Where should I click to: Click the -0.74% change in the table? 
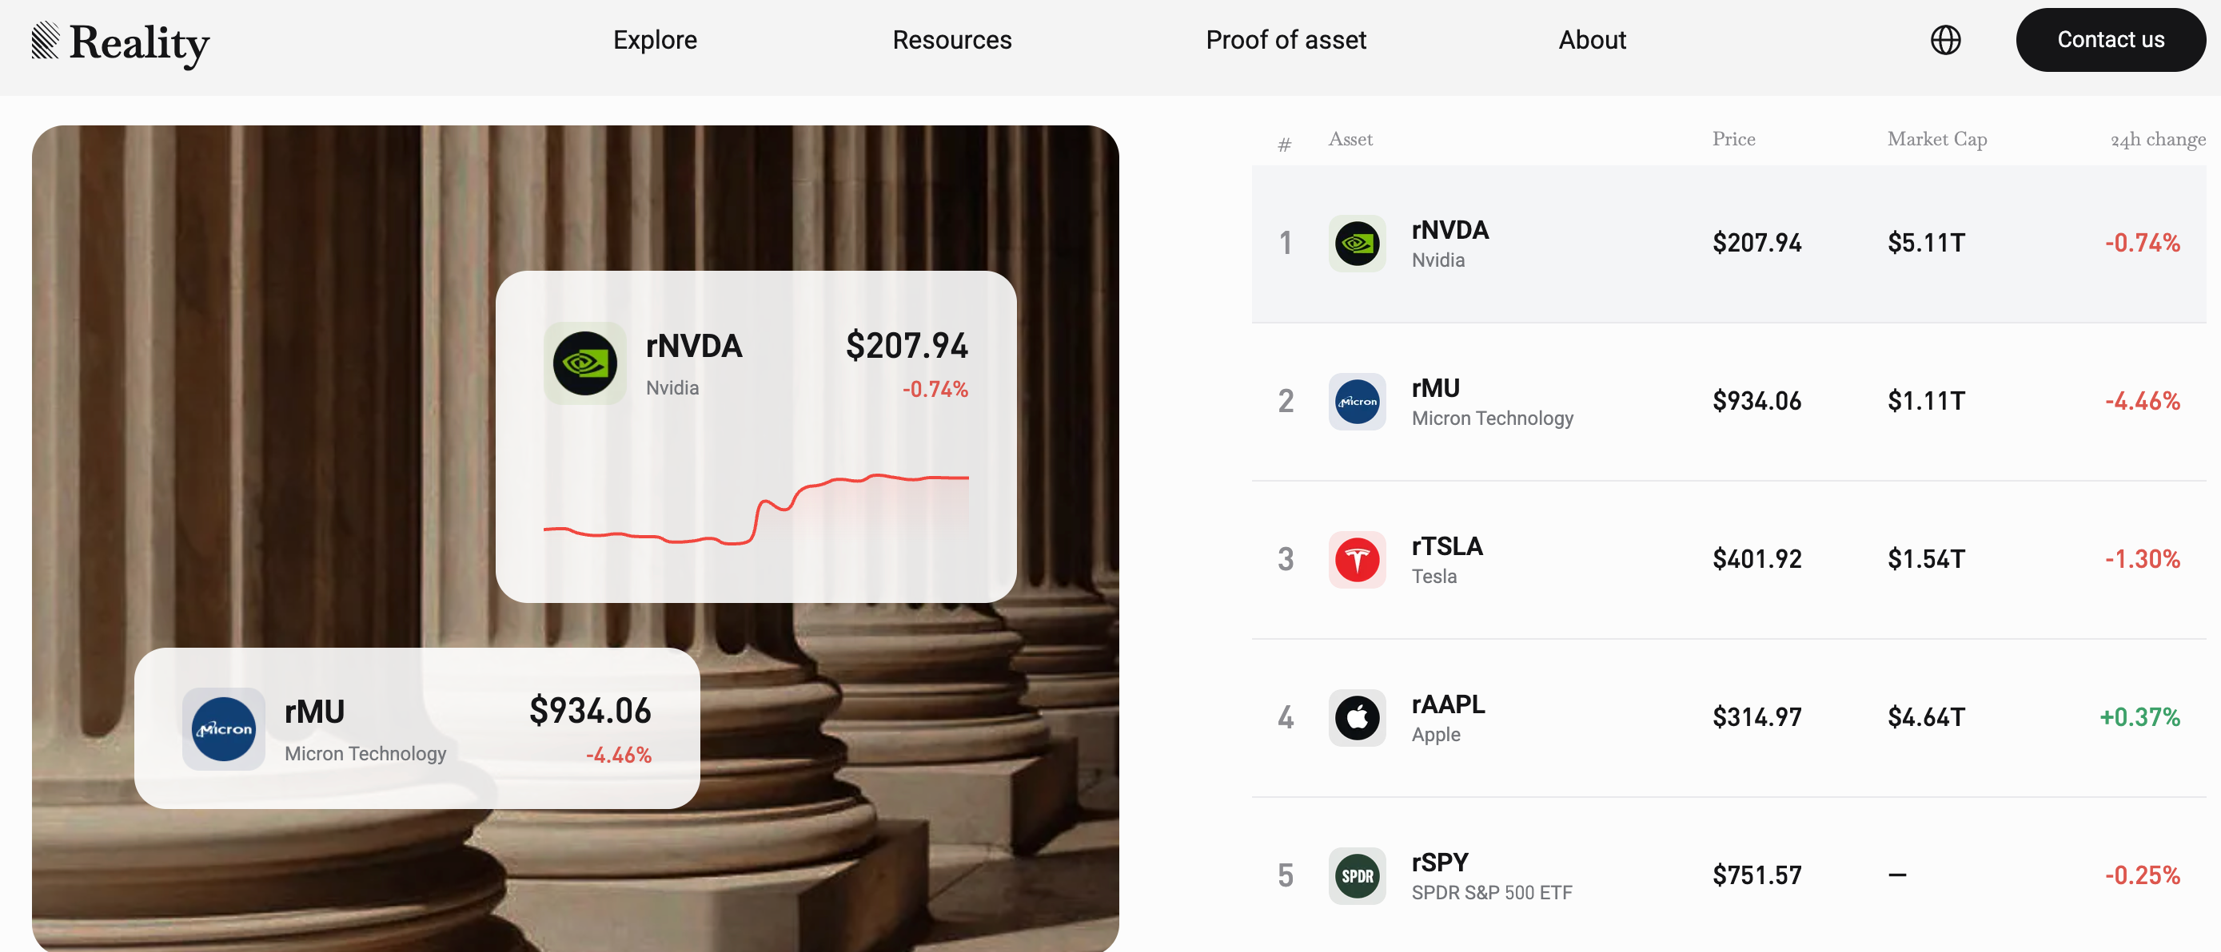click(2143, 243)
